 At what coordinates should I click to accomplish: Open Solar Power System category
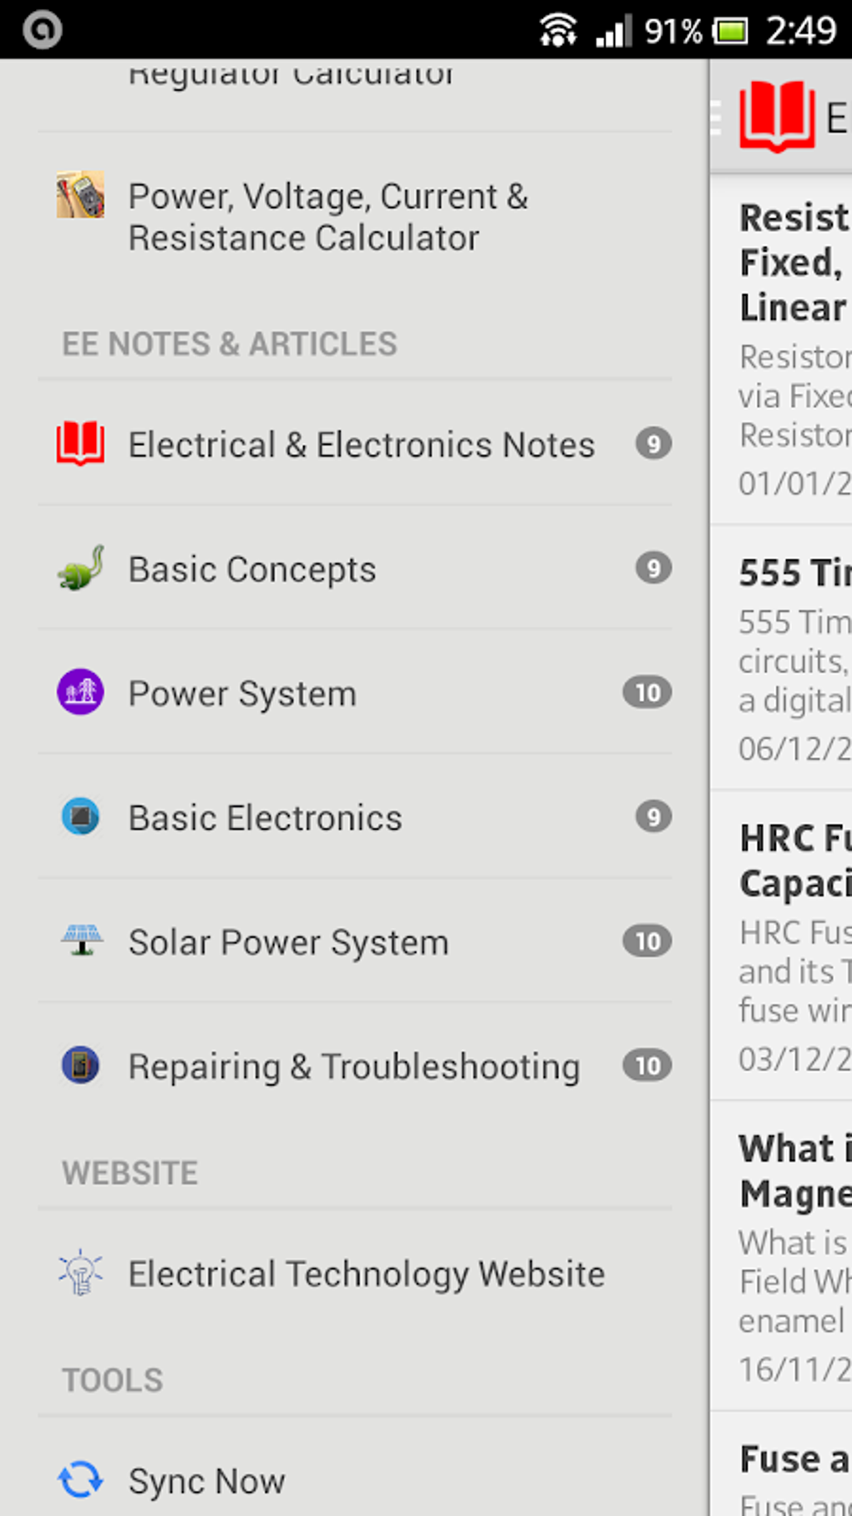288,942
